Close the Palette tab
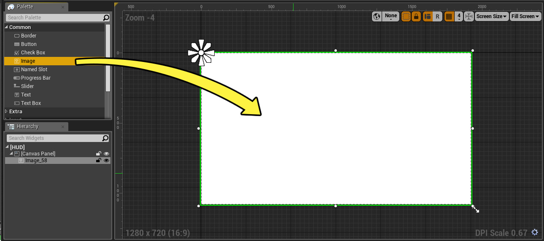 coord(63,7)
